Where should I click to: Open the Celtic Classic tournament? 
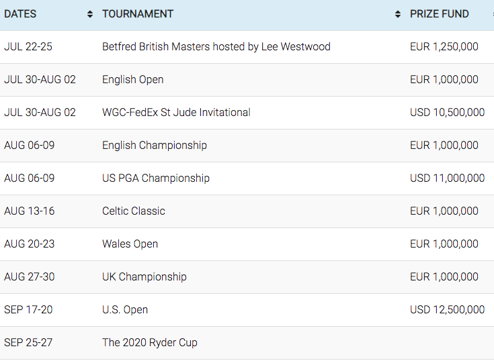pyautogui.click(x=134, y=211)
